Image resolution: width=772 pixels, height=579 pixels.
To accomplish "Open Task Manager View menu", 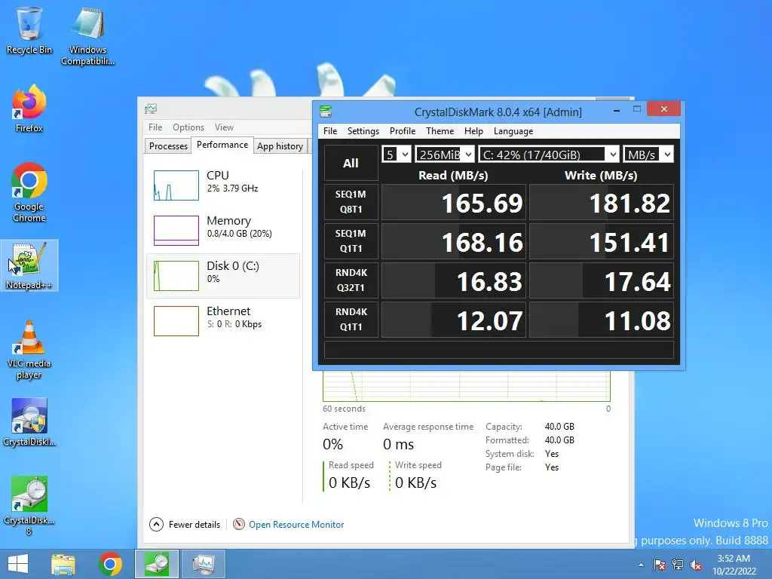I will click(224, 127).
